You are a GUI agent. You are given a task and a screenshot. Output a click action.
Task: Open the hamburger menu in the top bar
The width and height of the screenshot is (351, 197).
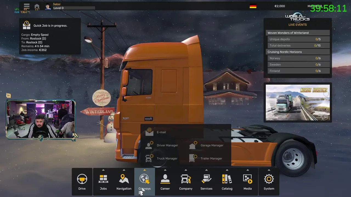point(27,5)
